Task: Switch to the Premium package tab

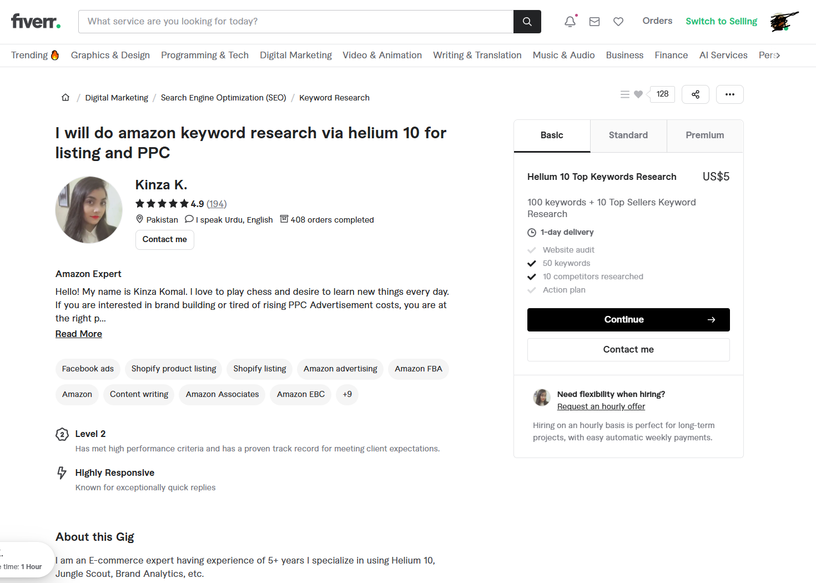Action: coord(704,135)
